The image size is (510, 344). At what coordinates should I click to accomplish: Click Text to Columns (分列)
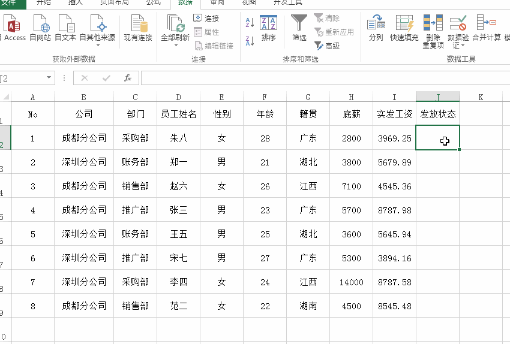pos(376,28)
